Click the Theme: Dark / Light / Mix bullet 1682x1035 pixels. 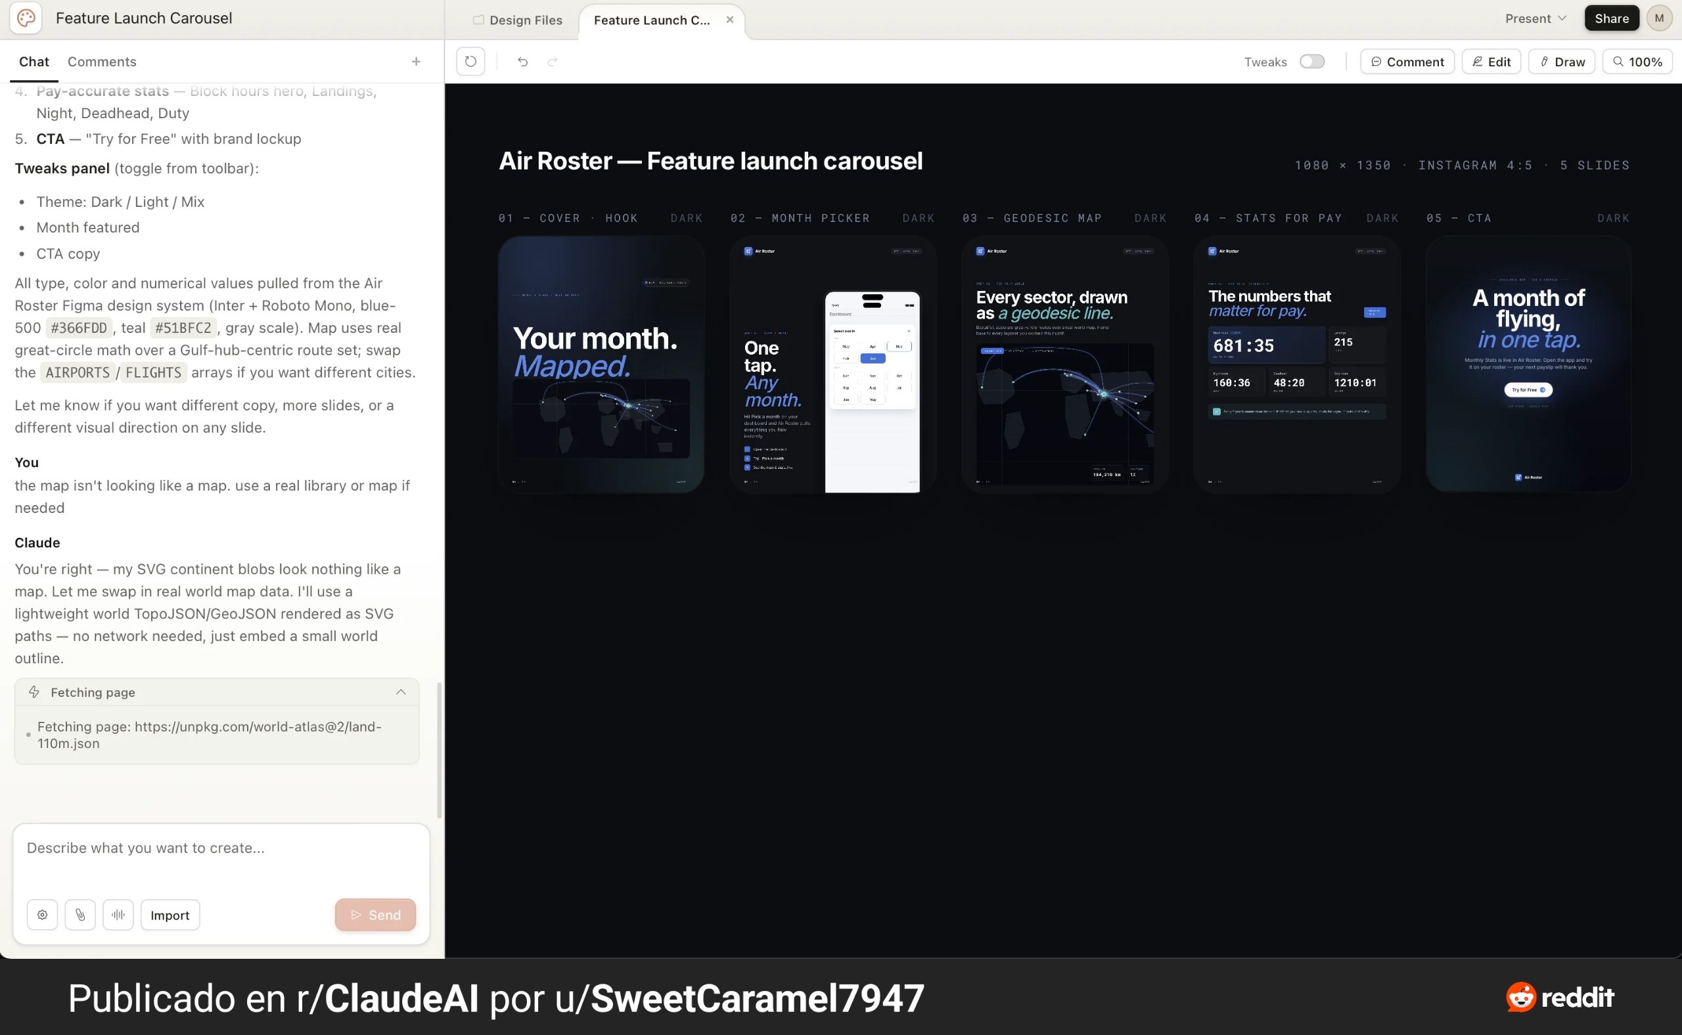(120, 202)
